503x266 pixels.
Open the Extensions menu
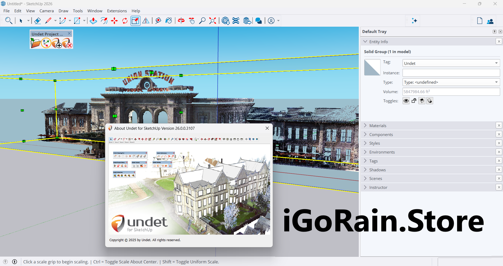click(x=117, y=11)
